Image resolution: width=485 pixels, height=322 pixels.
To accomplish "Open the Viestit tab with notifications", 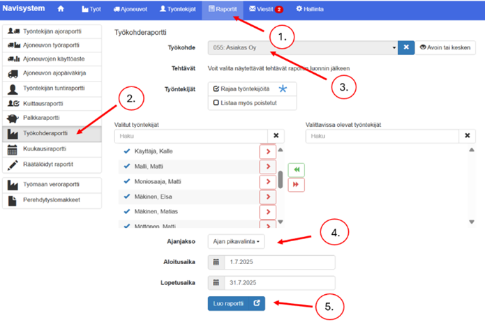I will pyautogui.click(x=265, y=9).
